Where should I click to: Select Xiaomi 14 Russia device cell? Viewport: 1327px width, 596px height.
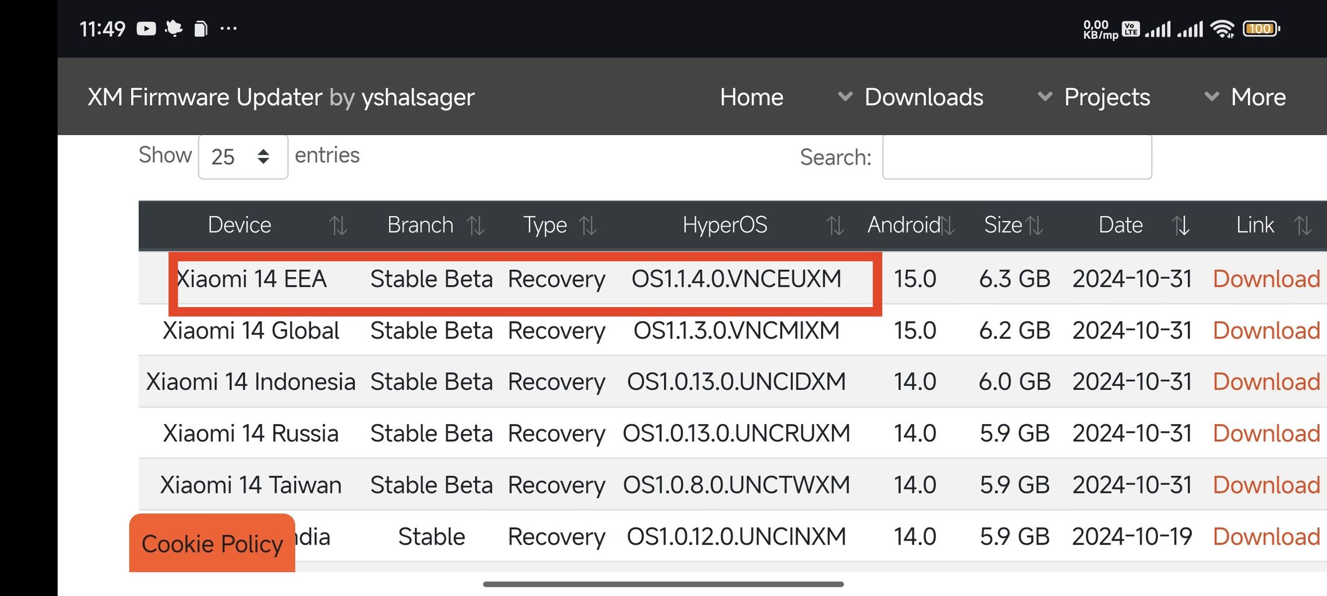point(251,433)
